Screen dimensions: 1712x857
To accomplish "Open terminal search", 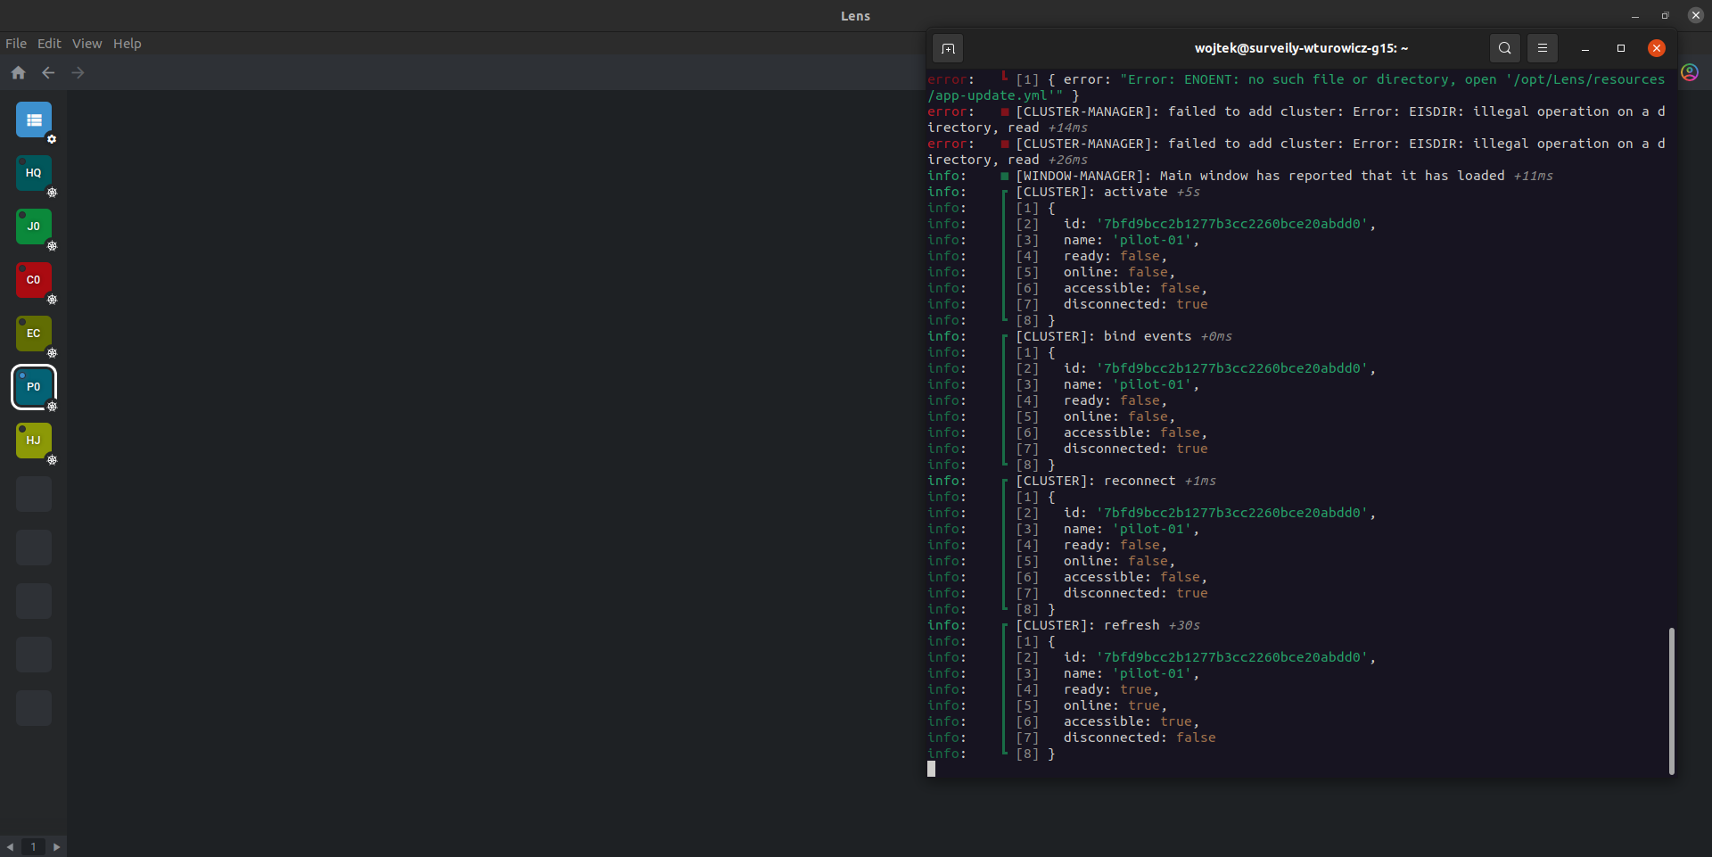I will pos(1505,48).
